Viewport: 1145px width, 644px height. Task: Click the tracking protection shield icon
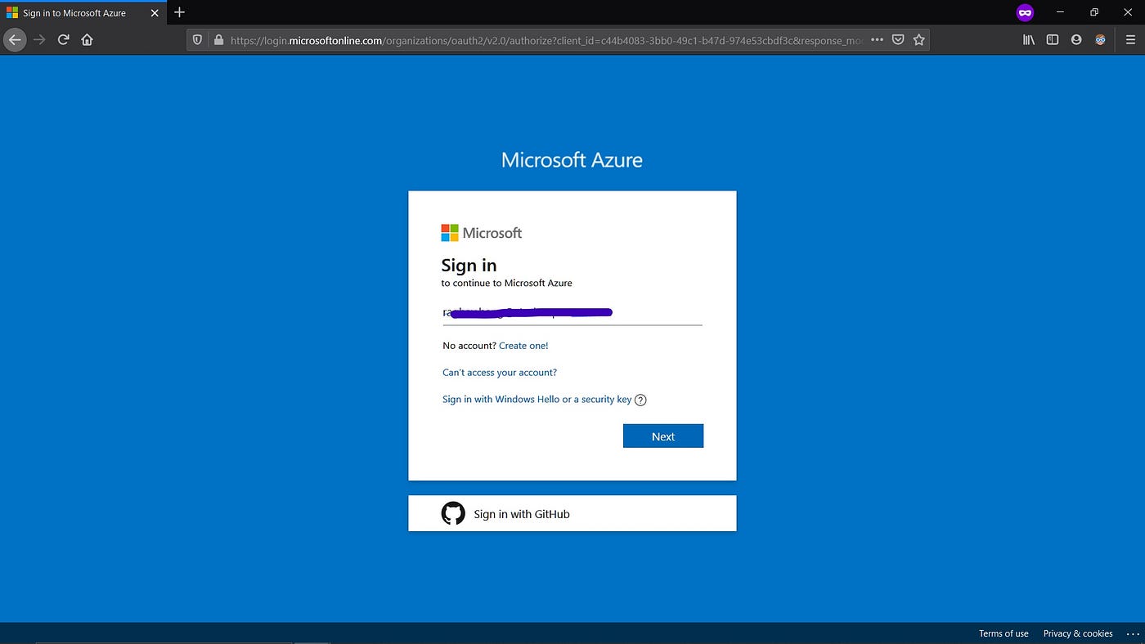[197, 39]
